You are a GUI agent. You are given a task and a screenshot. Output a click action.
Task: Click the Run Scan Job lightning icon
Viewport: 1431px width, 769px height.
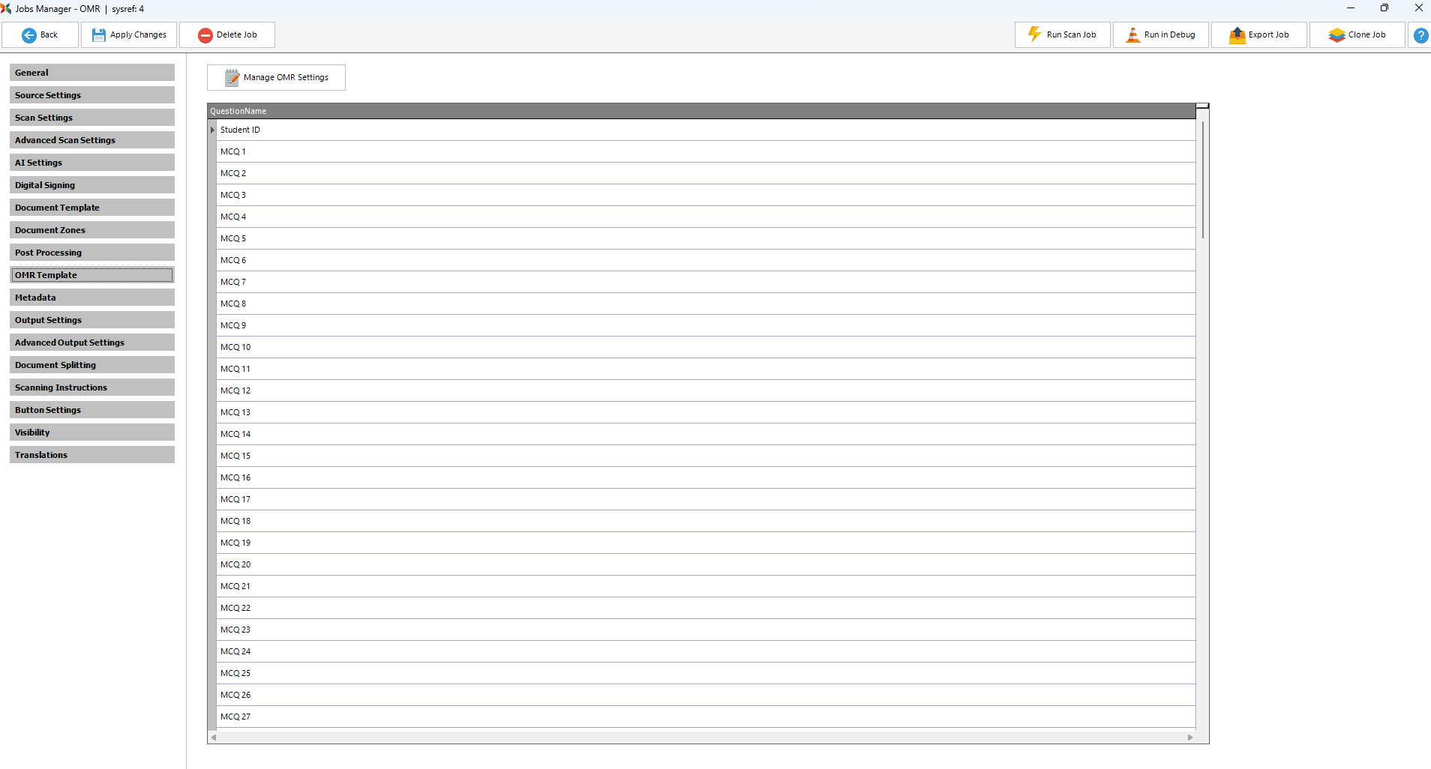[1034, 34]
